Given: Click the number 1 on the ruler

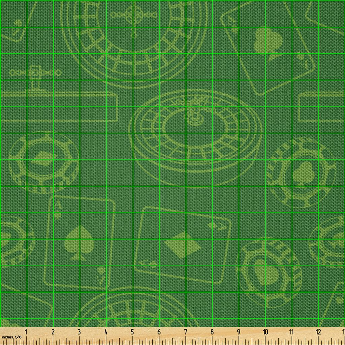Looking at the screenshot, I should [x=26, y=332].
